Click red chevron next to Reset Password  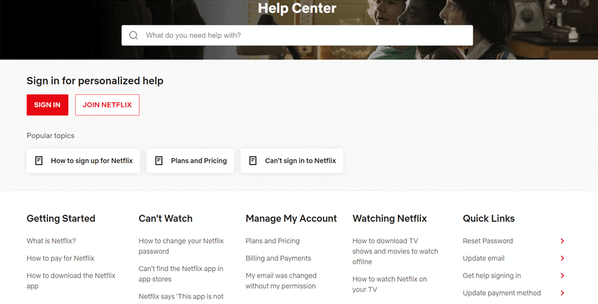[x=562, y=241]
